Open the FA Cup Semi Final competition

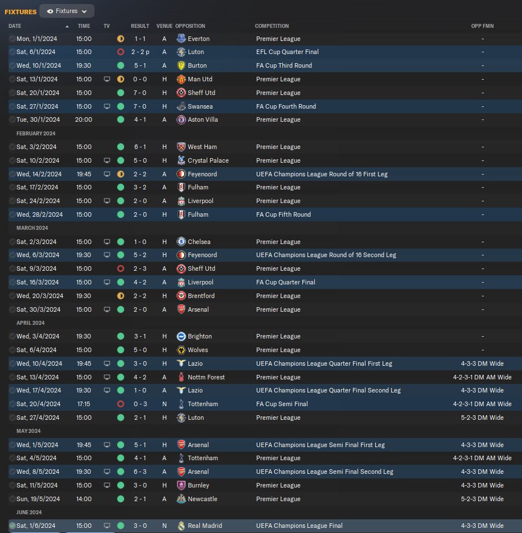[x=282, y=404]
